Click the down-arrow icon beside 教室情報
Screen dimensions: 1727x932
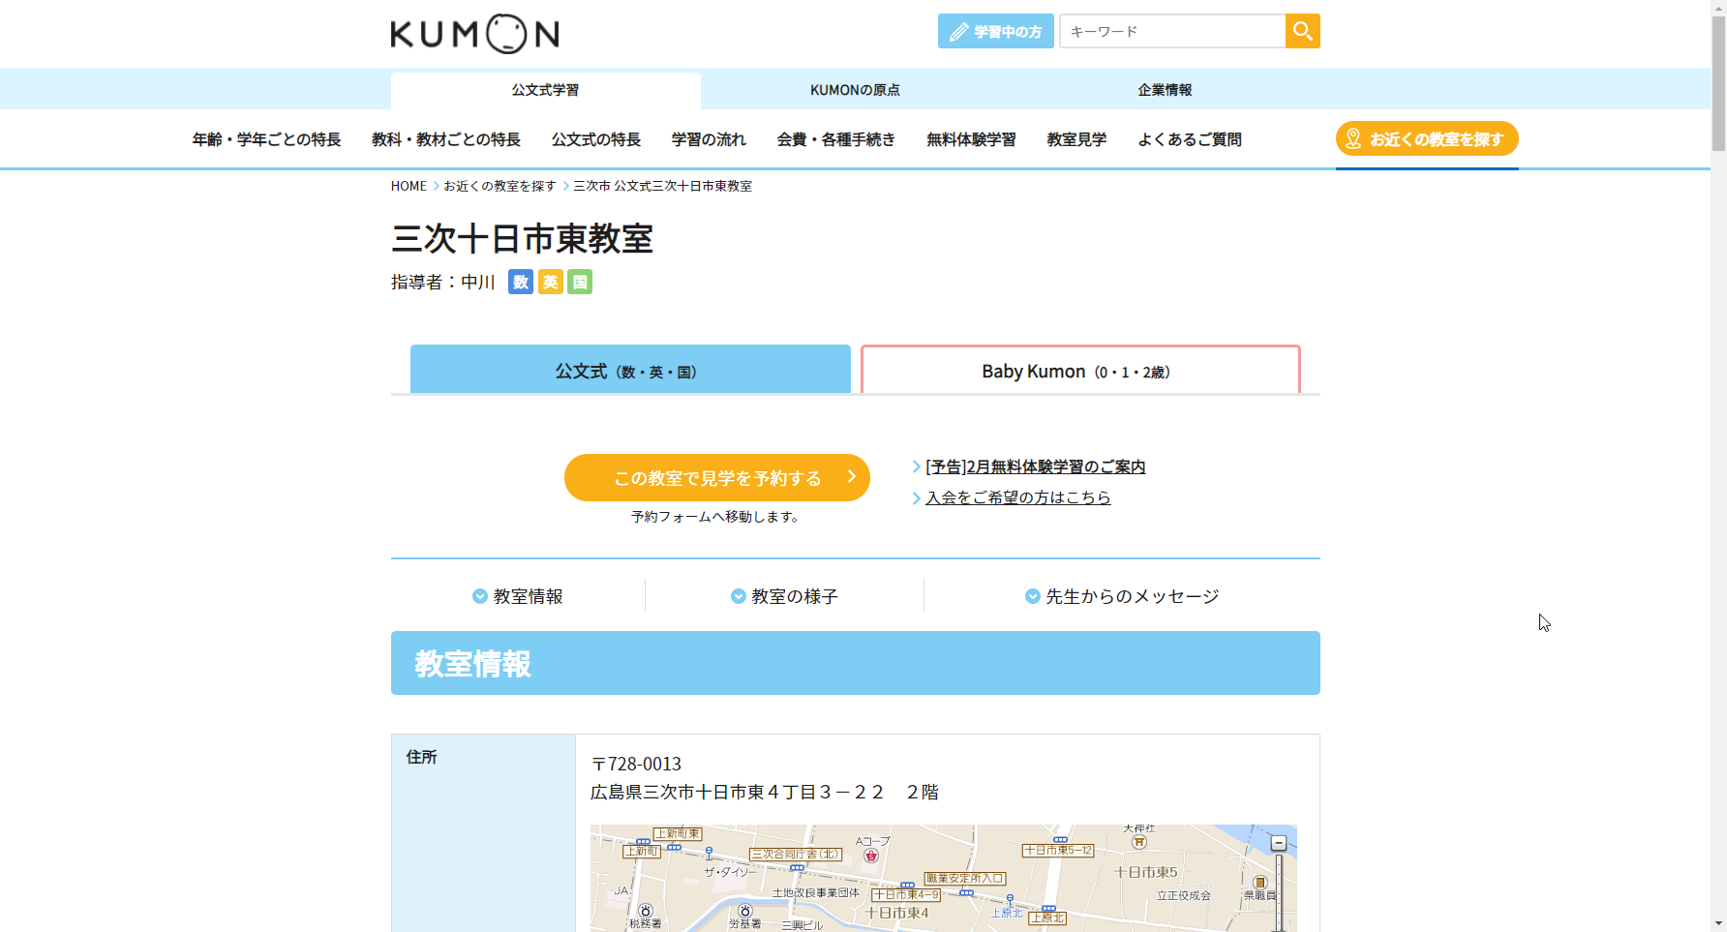pos(479,596)
